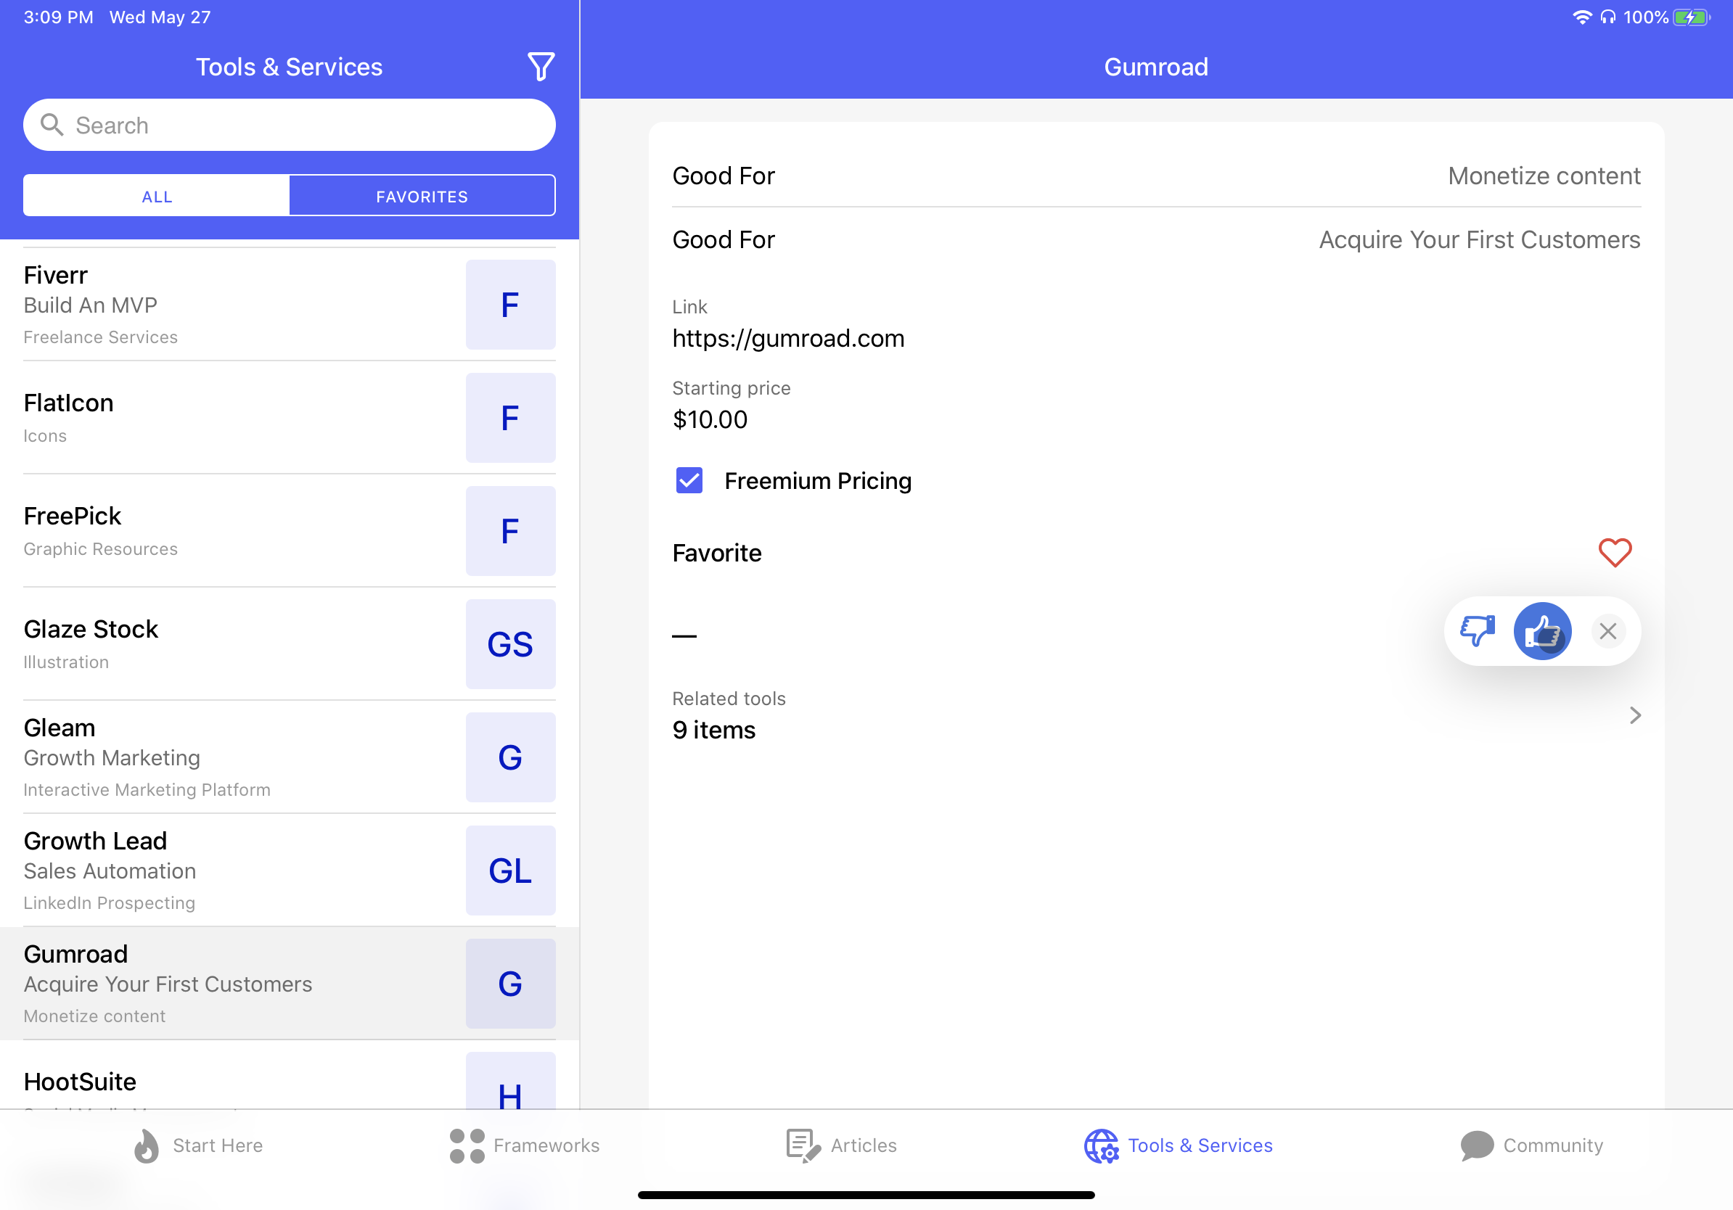
Task: Go to the Frameworks tab
Action: [x=525, y=1145]
